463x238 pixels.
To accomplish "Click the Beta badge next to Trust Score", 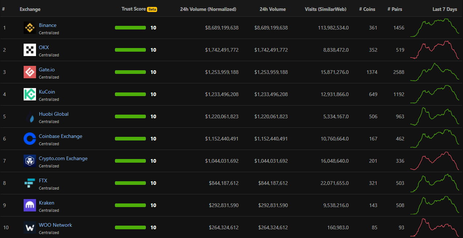I will 152,9.
